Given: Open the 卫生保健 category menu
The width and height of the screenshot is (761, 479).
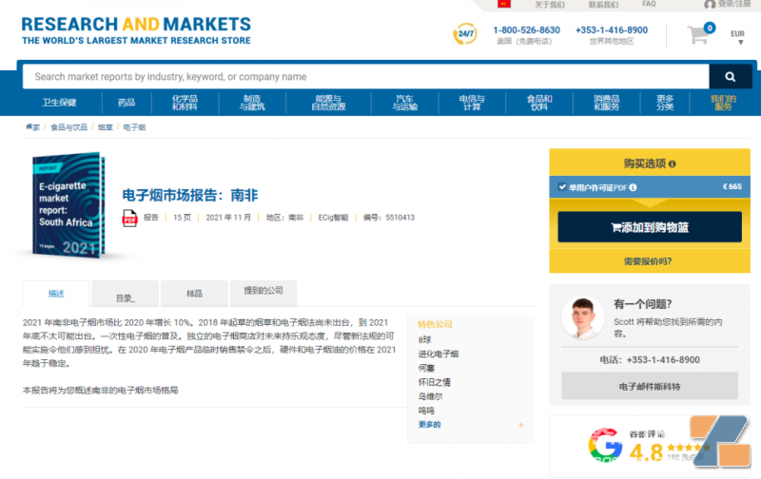Looking at the screenshot, I should 59,103.
